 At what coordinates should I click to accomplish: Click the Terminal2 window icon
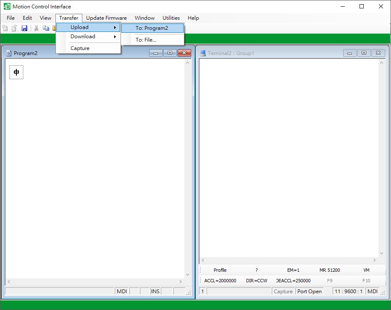(x=203, y=53)
